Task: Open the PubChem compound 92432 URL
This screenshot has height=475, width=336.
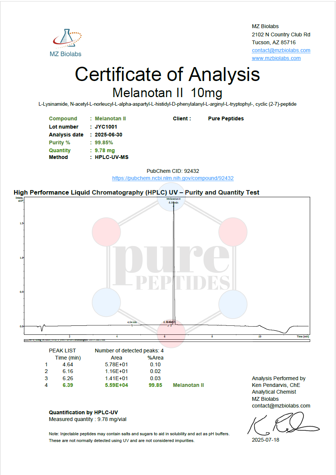Action: [173, 178]
